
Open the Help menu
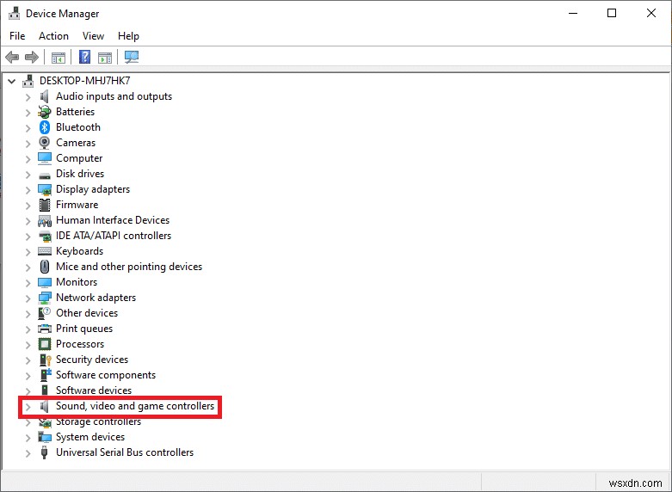click(128, 36)
